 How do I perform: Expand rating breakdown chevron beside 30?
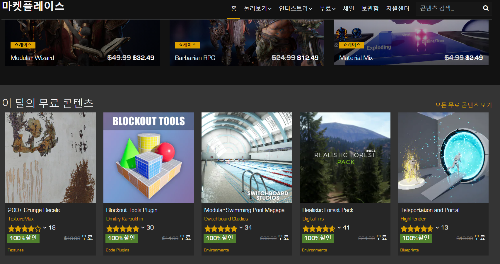(143, 227)
